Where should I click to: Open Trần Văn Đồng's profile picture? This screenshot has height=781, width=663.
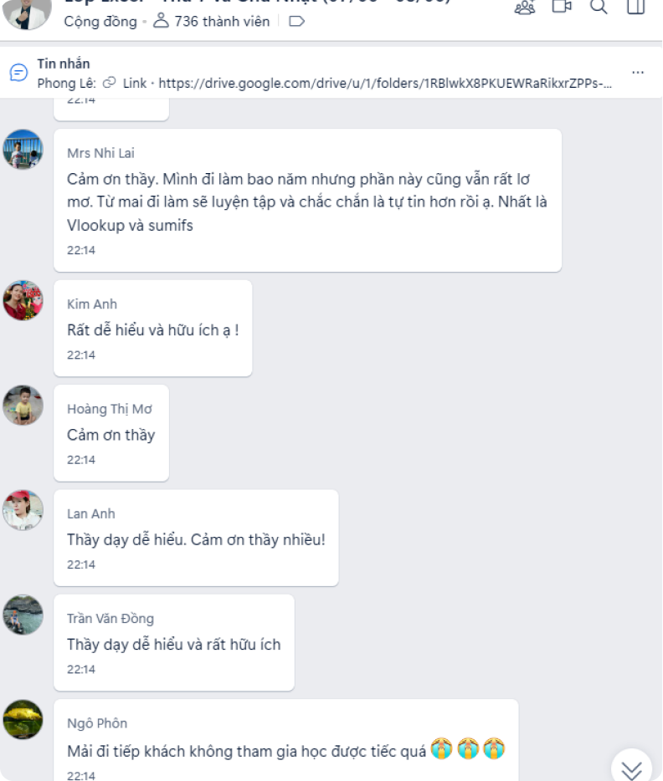[x=23, y=615]
